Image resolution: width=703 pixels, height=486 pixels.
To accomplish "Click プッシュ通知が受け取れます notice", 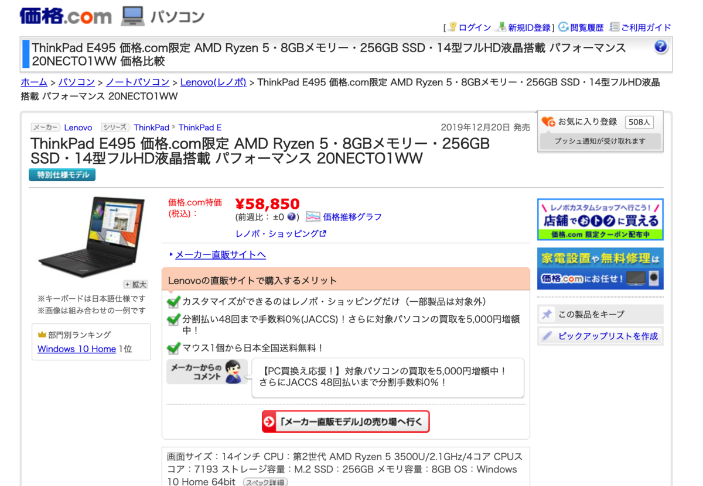I will tap(600, 141).
